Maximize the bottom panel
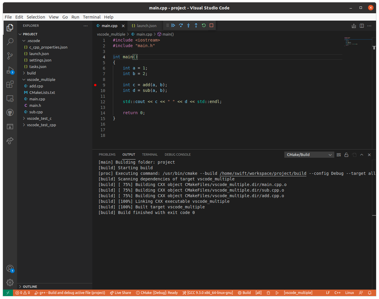 coord(362,155)
